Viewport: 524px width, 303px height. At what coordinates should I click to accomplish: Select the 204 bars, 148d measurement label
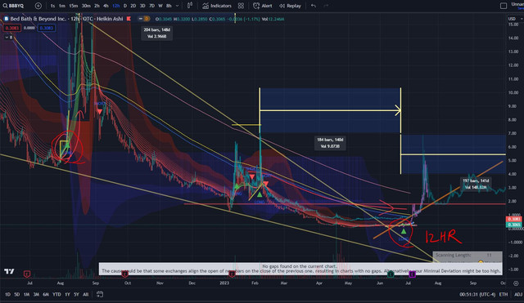click(156, 33)
